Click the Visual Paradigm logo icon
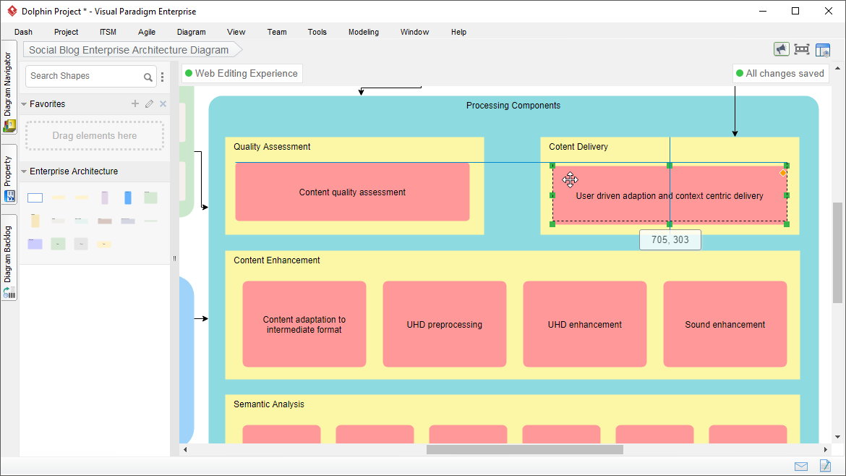Image resolution: width=846 pixels, height=476 pixels. click(12, 11)
